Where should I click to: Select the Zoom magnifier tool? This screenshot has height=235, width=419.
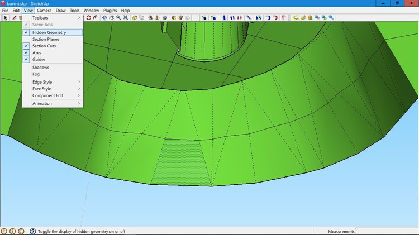point(119,18)
